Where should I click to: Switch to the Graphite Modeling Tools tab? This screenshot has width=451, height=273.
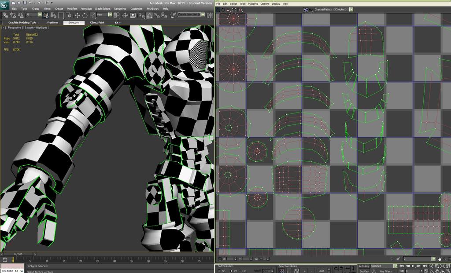[22, 22]
